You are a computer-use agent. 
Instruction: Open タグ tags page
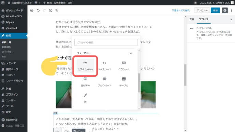point(4,57)
